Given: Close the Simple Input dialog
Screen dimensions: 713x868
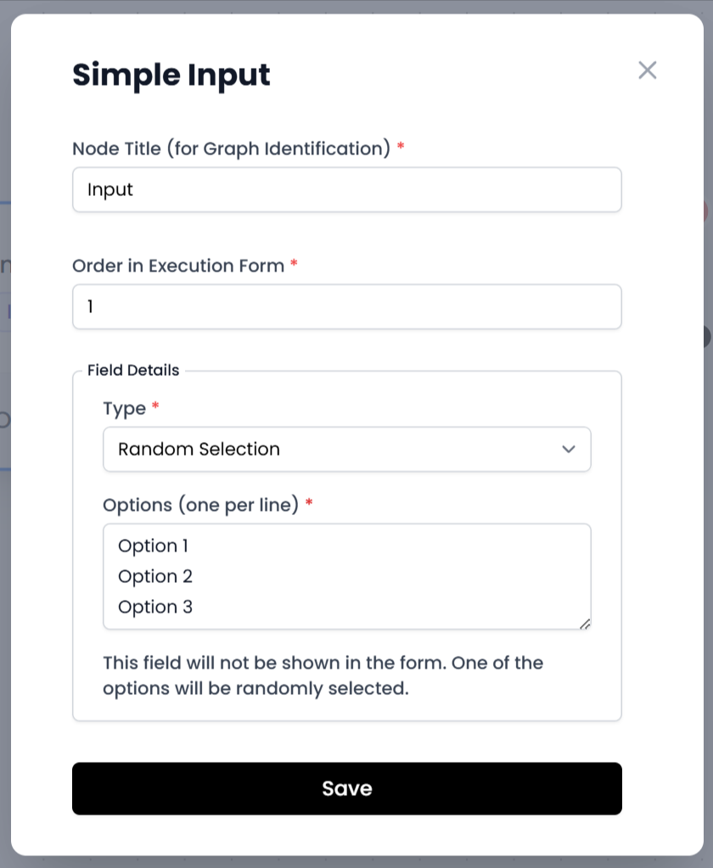Looking at the screenshot, I should point(648,70).
